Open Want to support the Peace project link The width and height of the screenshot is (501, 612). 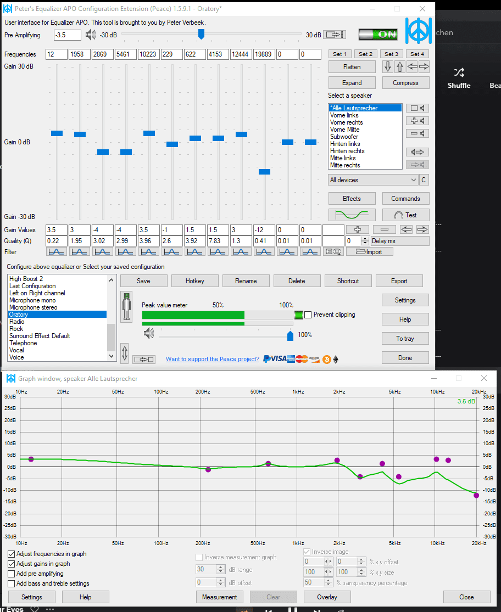tap(213, 359)
